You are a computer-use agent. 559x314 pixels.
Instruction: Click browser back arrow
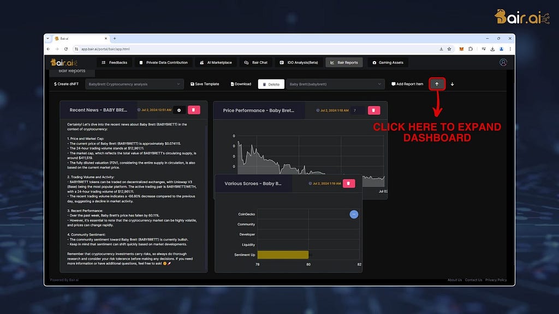coord(49,49)
